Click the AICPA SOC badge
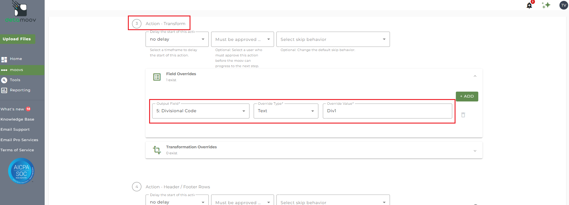Screen dimensions: 569x205 (21, 171)
